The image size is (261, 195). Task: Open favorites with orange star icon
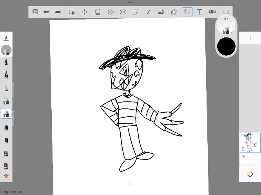[x=6, y=176]
